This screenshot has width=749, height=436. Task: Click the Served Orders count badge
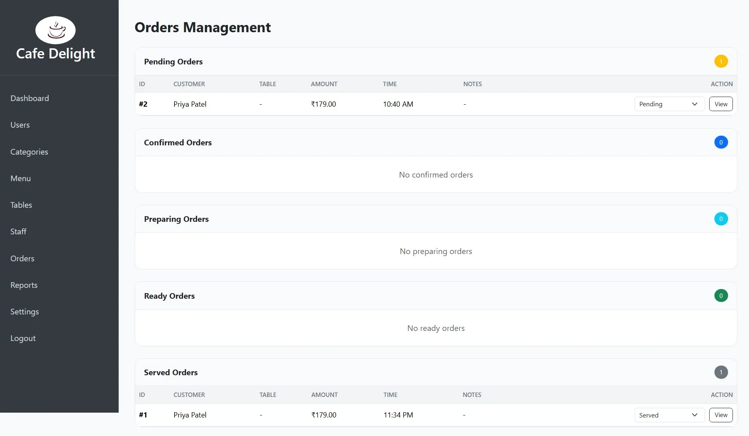point(721,372)
